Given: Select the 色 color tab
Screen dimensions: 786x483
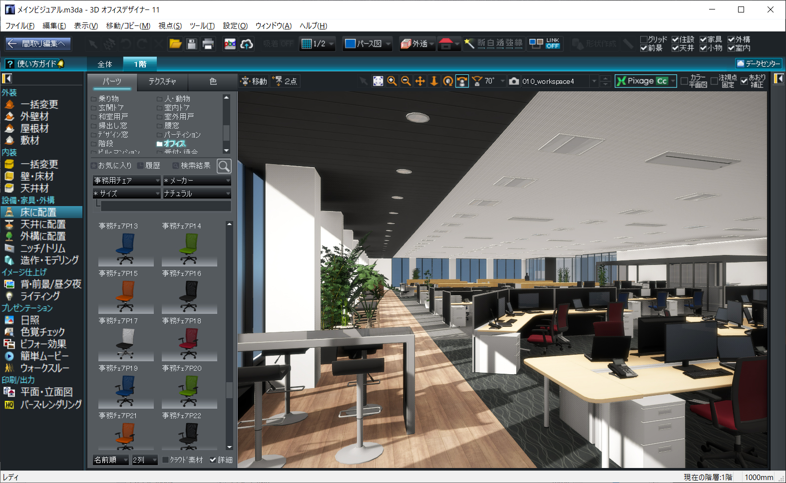Looking at the screenshot, I should click(213, 81).
